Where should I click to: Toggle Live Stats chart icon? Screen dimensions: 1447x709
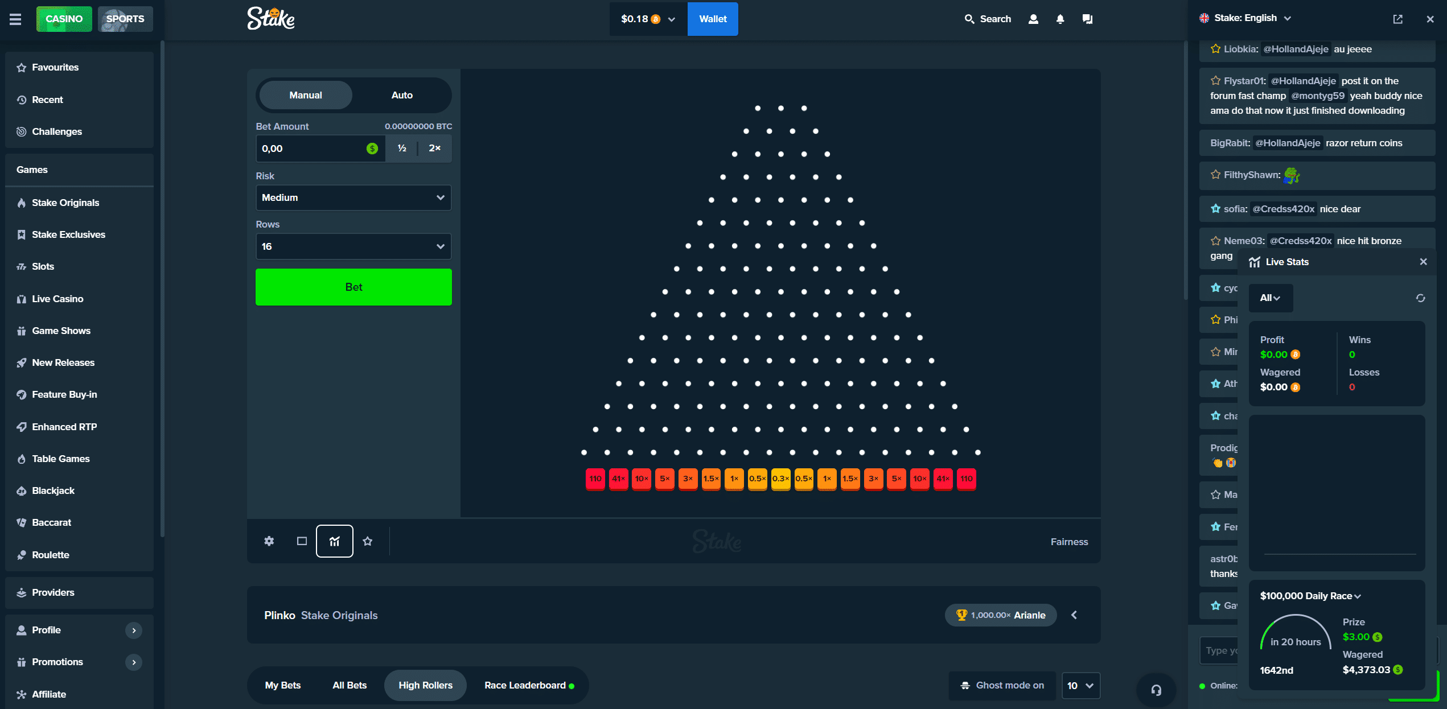tap(335, 541)
